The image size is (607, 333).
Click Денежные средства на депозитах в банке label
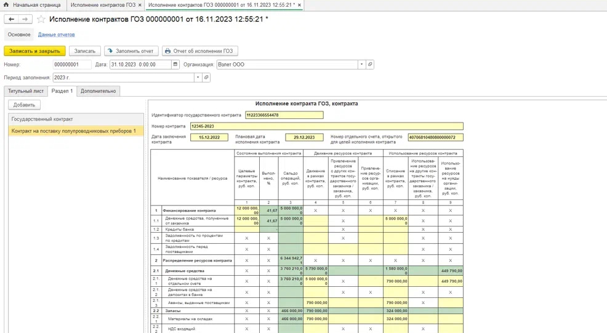click(190, 292)
